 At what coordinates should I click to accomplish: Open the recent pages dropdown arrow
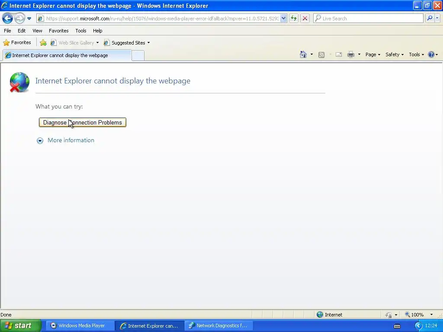[x=29, y=19]
